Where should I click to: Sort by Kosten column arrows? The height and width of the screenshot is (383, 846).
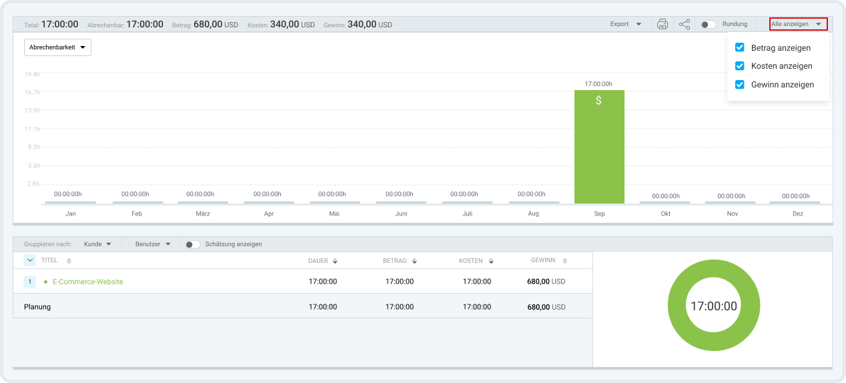[x=491, y=261]
